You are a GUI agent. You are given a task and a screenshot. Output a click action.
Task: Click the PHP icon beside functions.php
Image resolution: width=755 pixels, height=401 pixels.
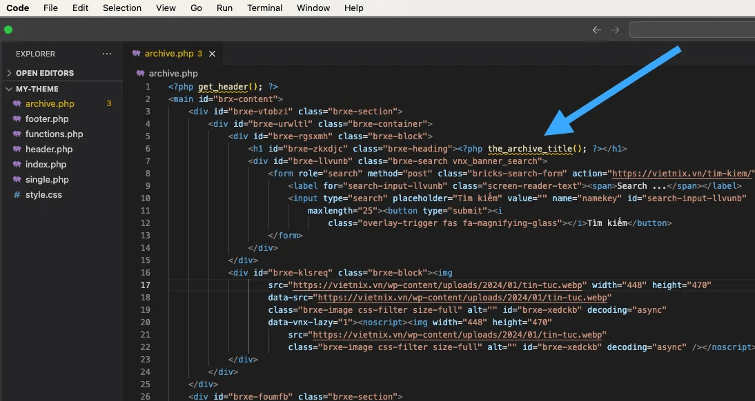tap(17, 134)
